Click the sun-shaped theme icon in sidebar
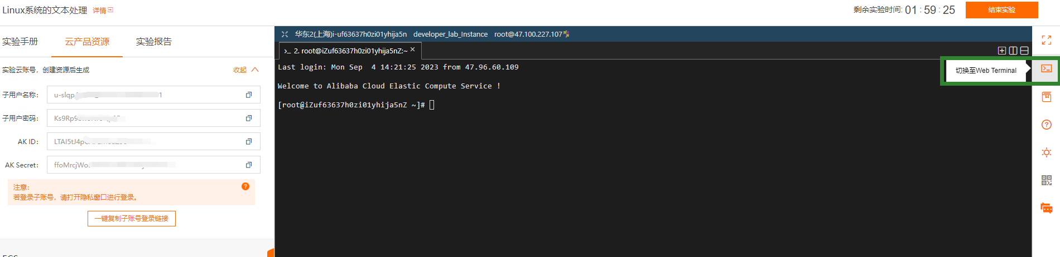 [x=1046, y=152]
